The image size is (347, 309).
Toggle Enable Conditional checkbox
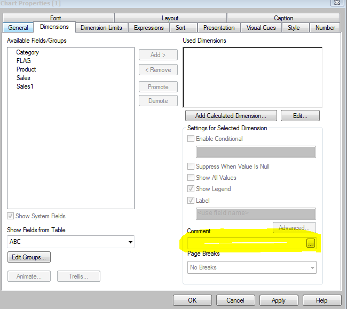tap(191, 139)
